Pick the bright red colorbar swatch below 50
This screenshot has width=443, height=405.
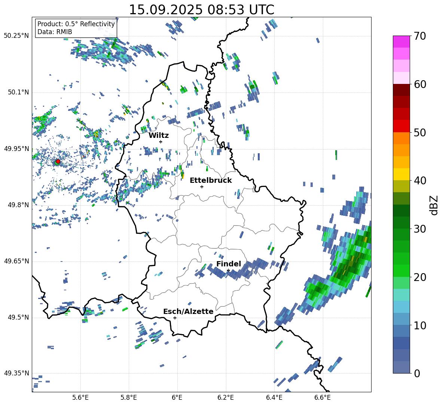[401, 126]
